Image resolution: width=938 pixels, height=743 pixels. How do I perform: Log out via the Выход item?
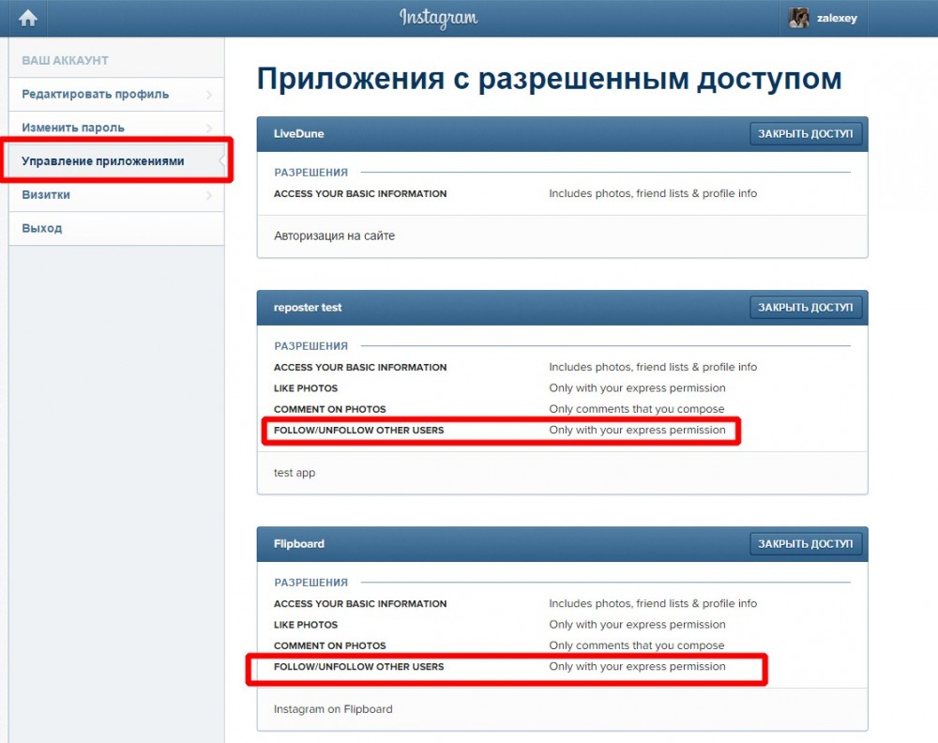(x=42, y=228)
